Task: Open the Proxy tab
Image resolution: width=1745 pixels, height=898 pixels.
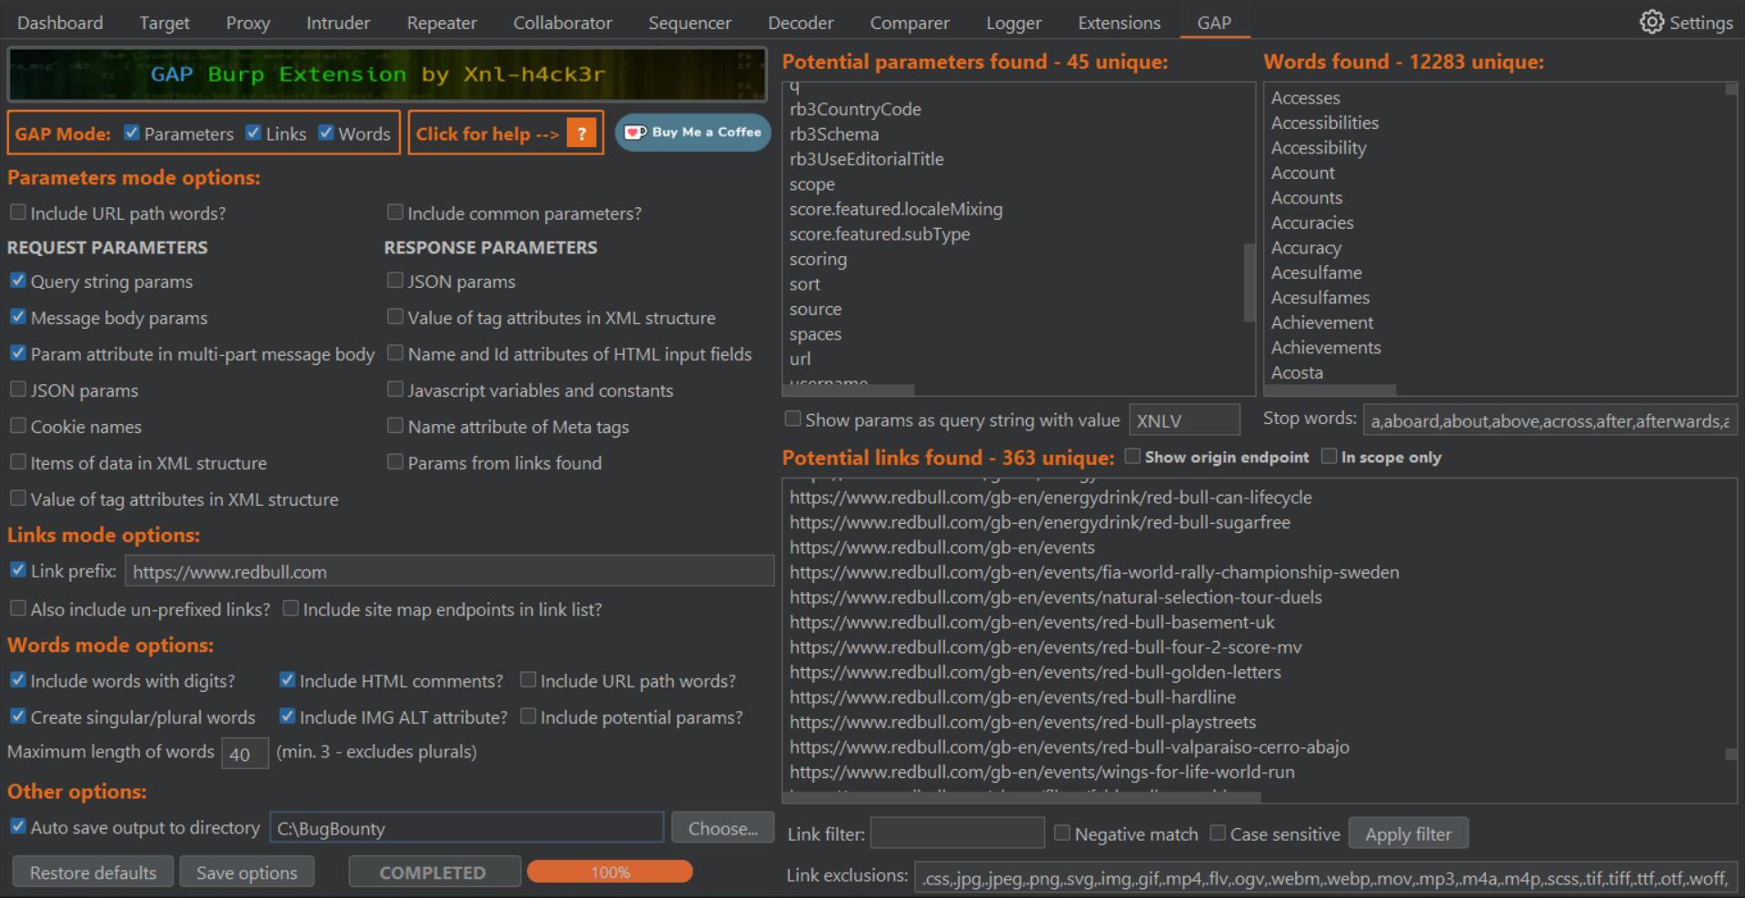Action: click(248, 23)
